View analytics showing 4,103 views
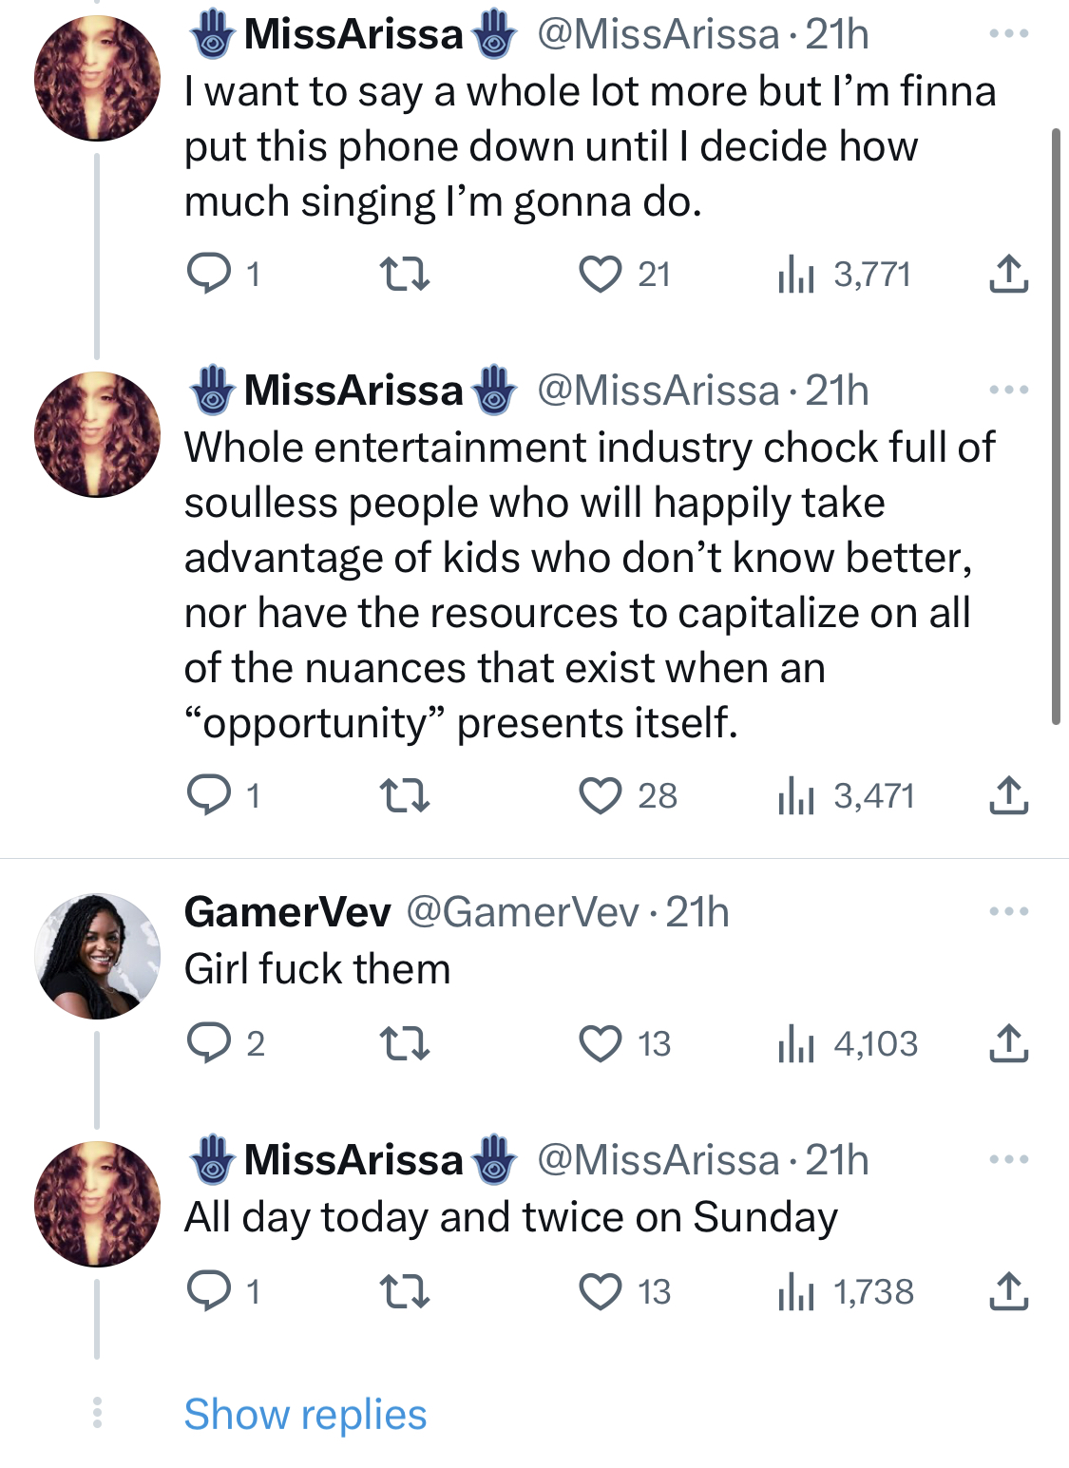This screenshot has width=1069, height=1468. (x=848, y=1044)
